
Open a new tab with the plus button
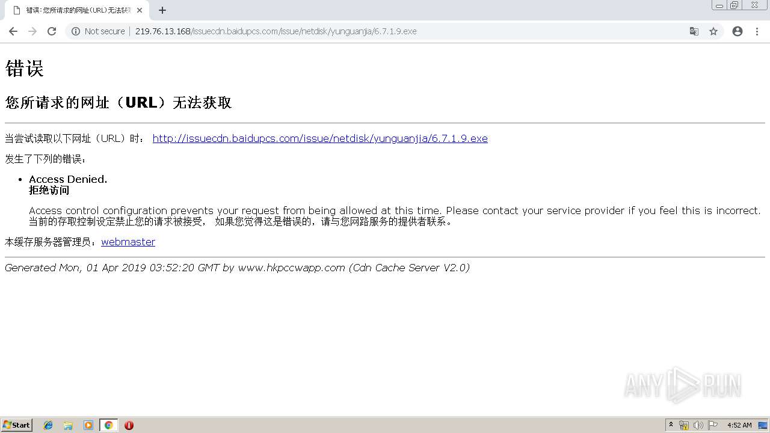coord(162,10)
